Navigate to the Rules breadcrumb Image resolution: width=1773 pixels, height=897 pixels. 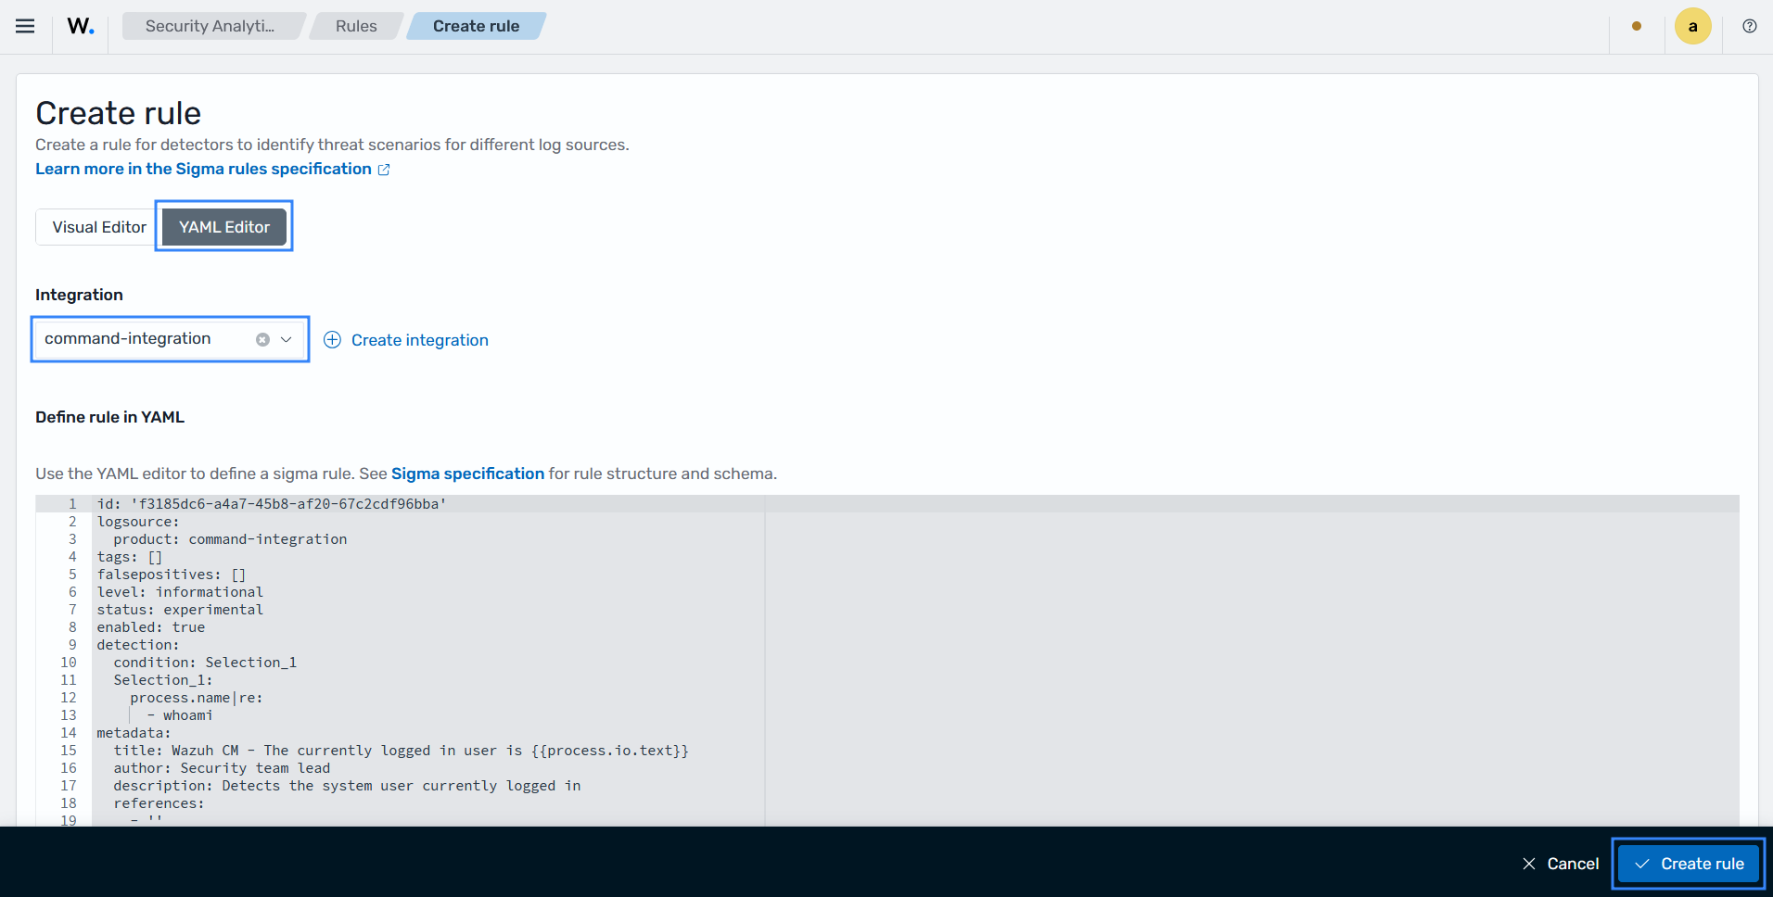pos(356,26)
